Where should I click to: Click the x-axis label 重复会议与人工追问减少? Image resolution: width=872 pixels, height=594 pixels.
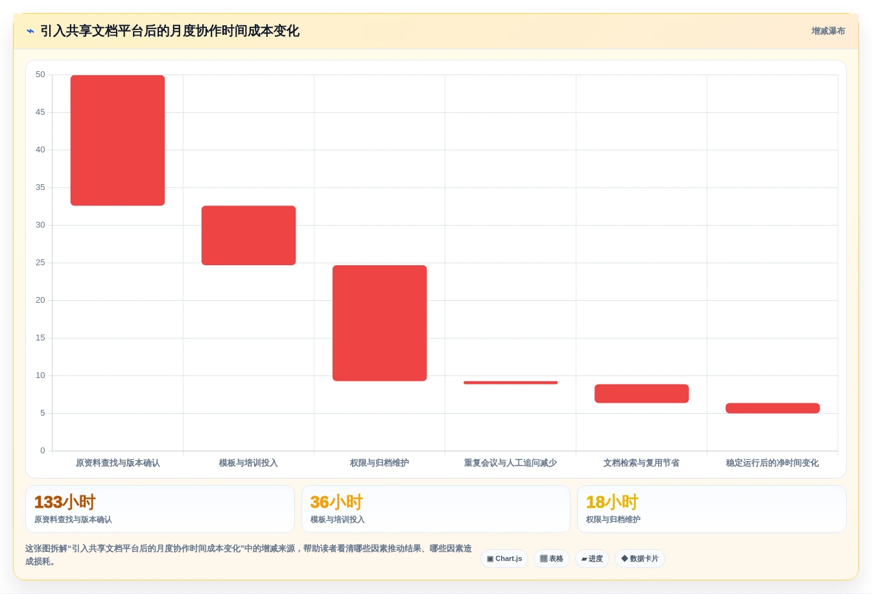pyautogui.click(x=510, y=463)
